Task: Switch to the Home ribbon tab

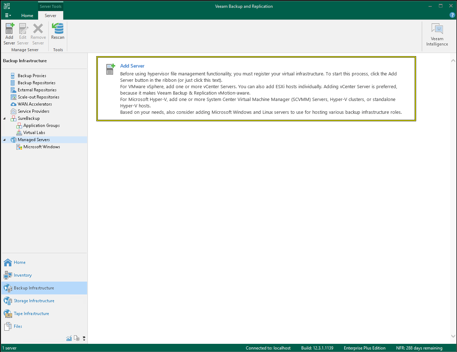Action: (x=27, y=15)
